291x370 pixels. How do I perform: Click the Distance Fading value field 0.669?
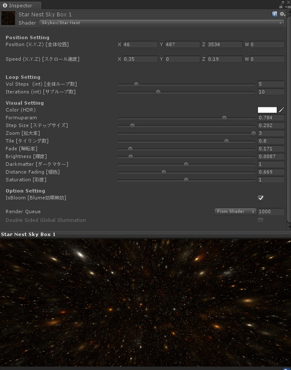(271, 172)
